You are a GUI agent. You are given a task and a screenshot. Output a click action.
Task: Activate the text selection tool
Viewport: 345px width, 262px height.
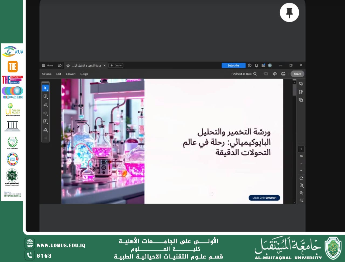[45, 122]
